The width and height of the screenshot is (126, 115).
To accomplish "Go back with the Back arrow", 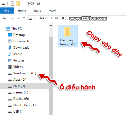I will (4, 18).
